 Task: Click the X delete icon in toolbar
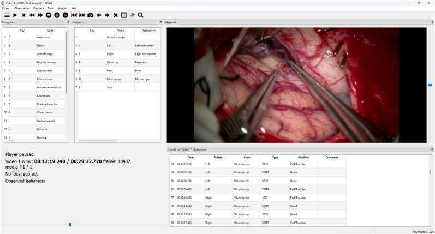116,15
